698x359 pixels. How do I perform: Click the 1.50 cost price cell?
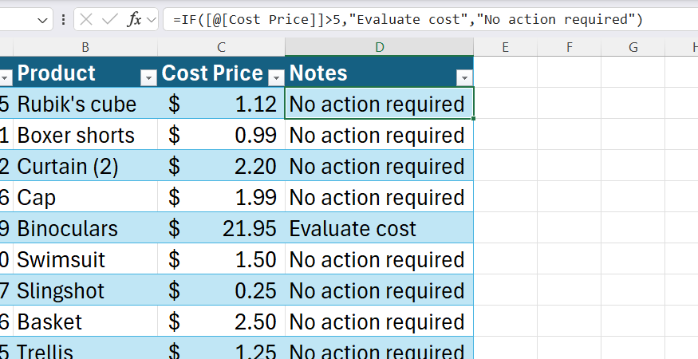[221, 259]
